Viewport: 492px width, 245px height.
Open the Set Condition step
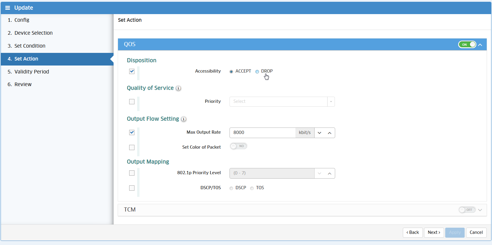coord(30,46)
